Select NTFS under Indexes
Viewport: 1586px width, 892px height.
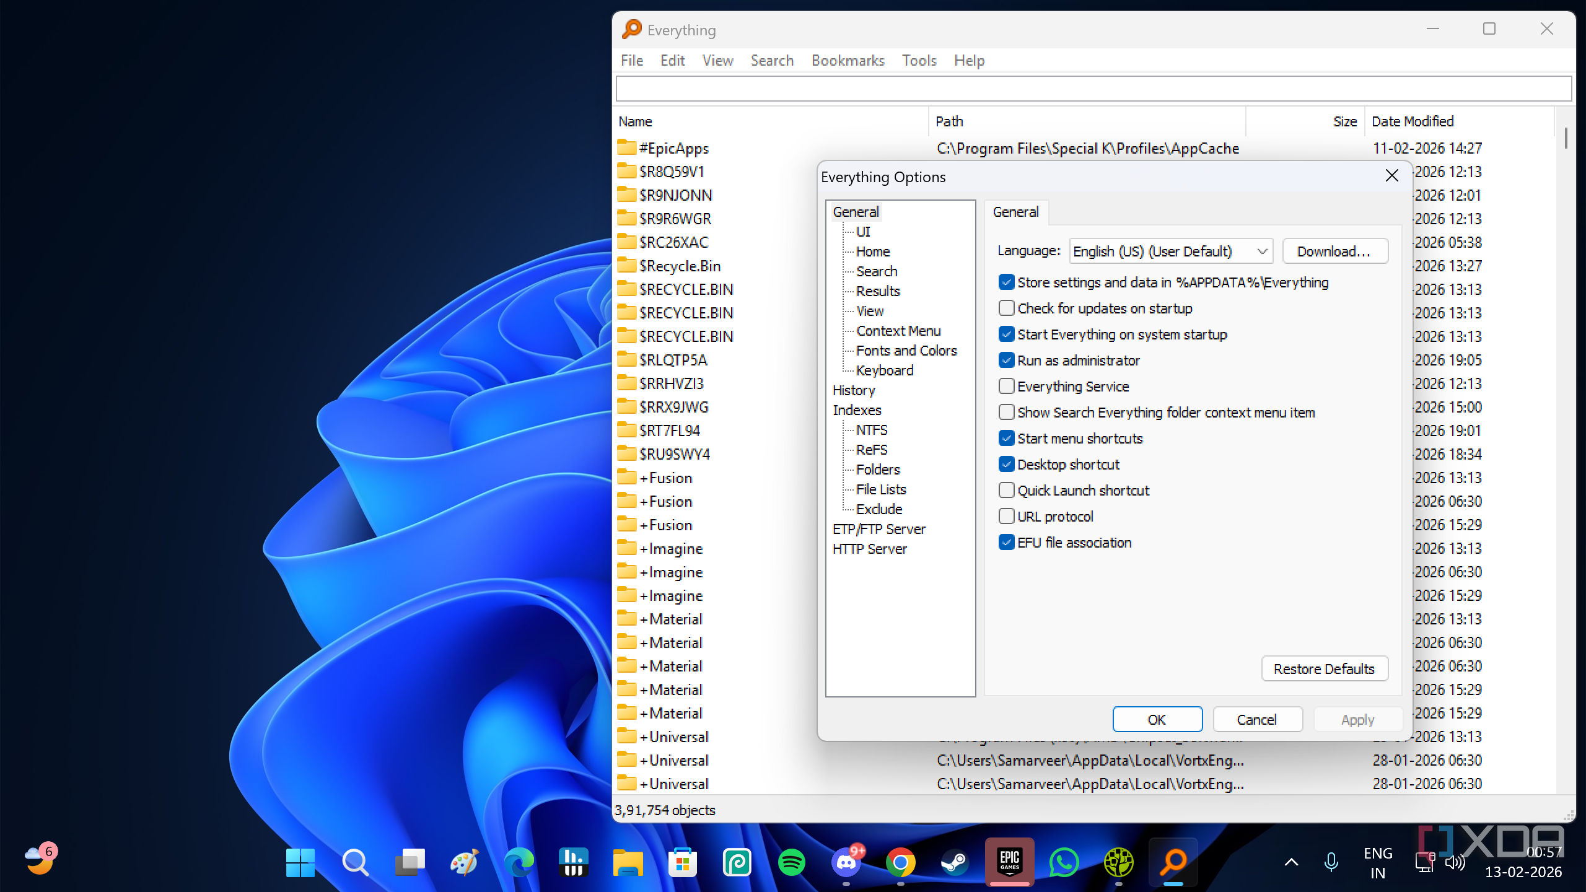[x=871, y=430]
